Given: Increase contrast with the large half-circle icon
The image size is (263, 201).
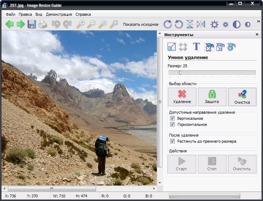Looking at the screenshot, I should [x=237, y=24].
